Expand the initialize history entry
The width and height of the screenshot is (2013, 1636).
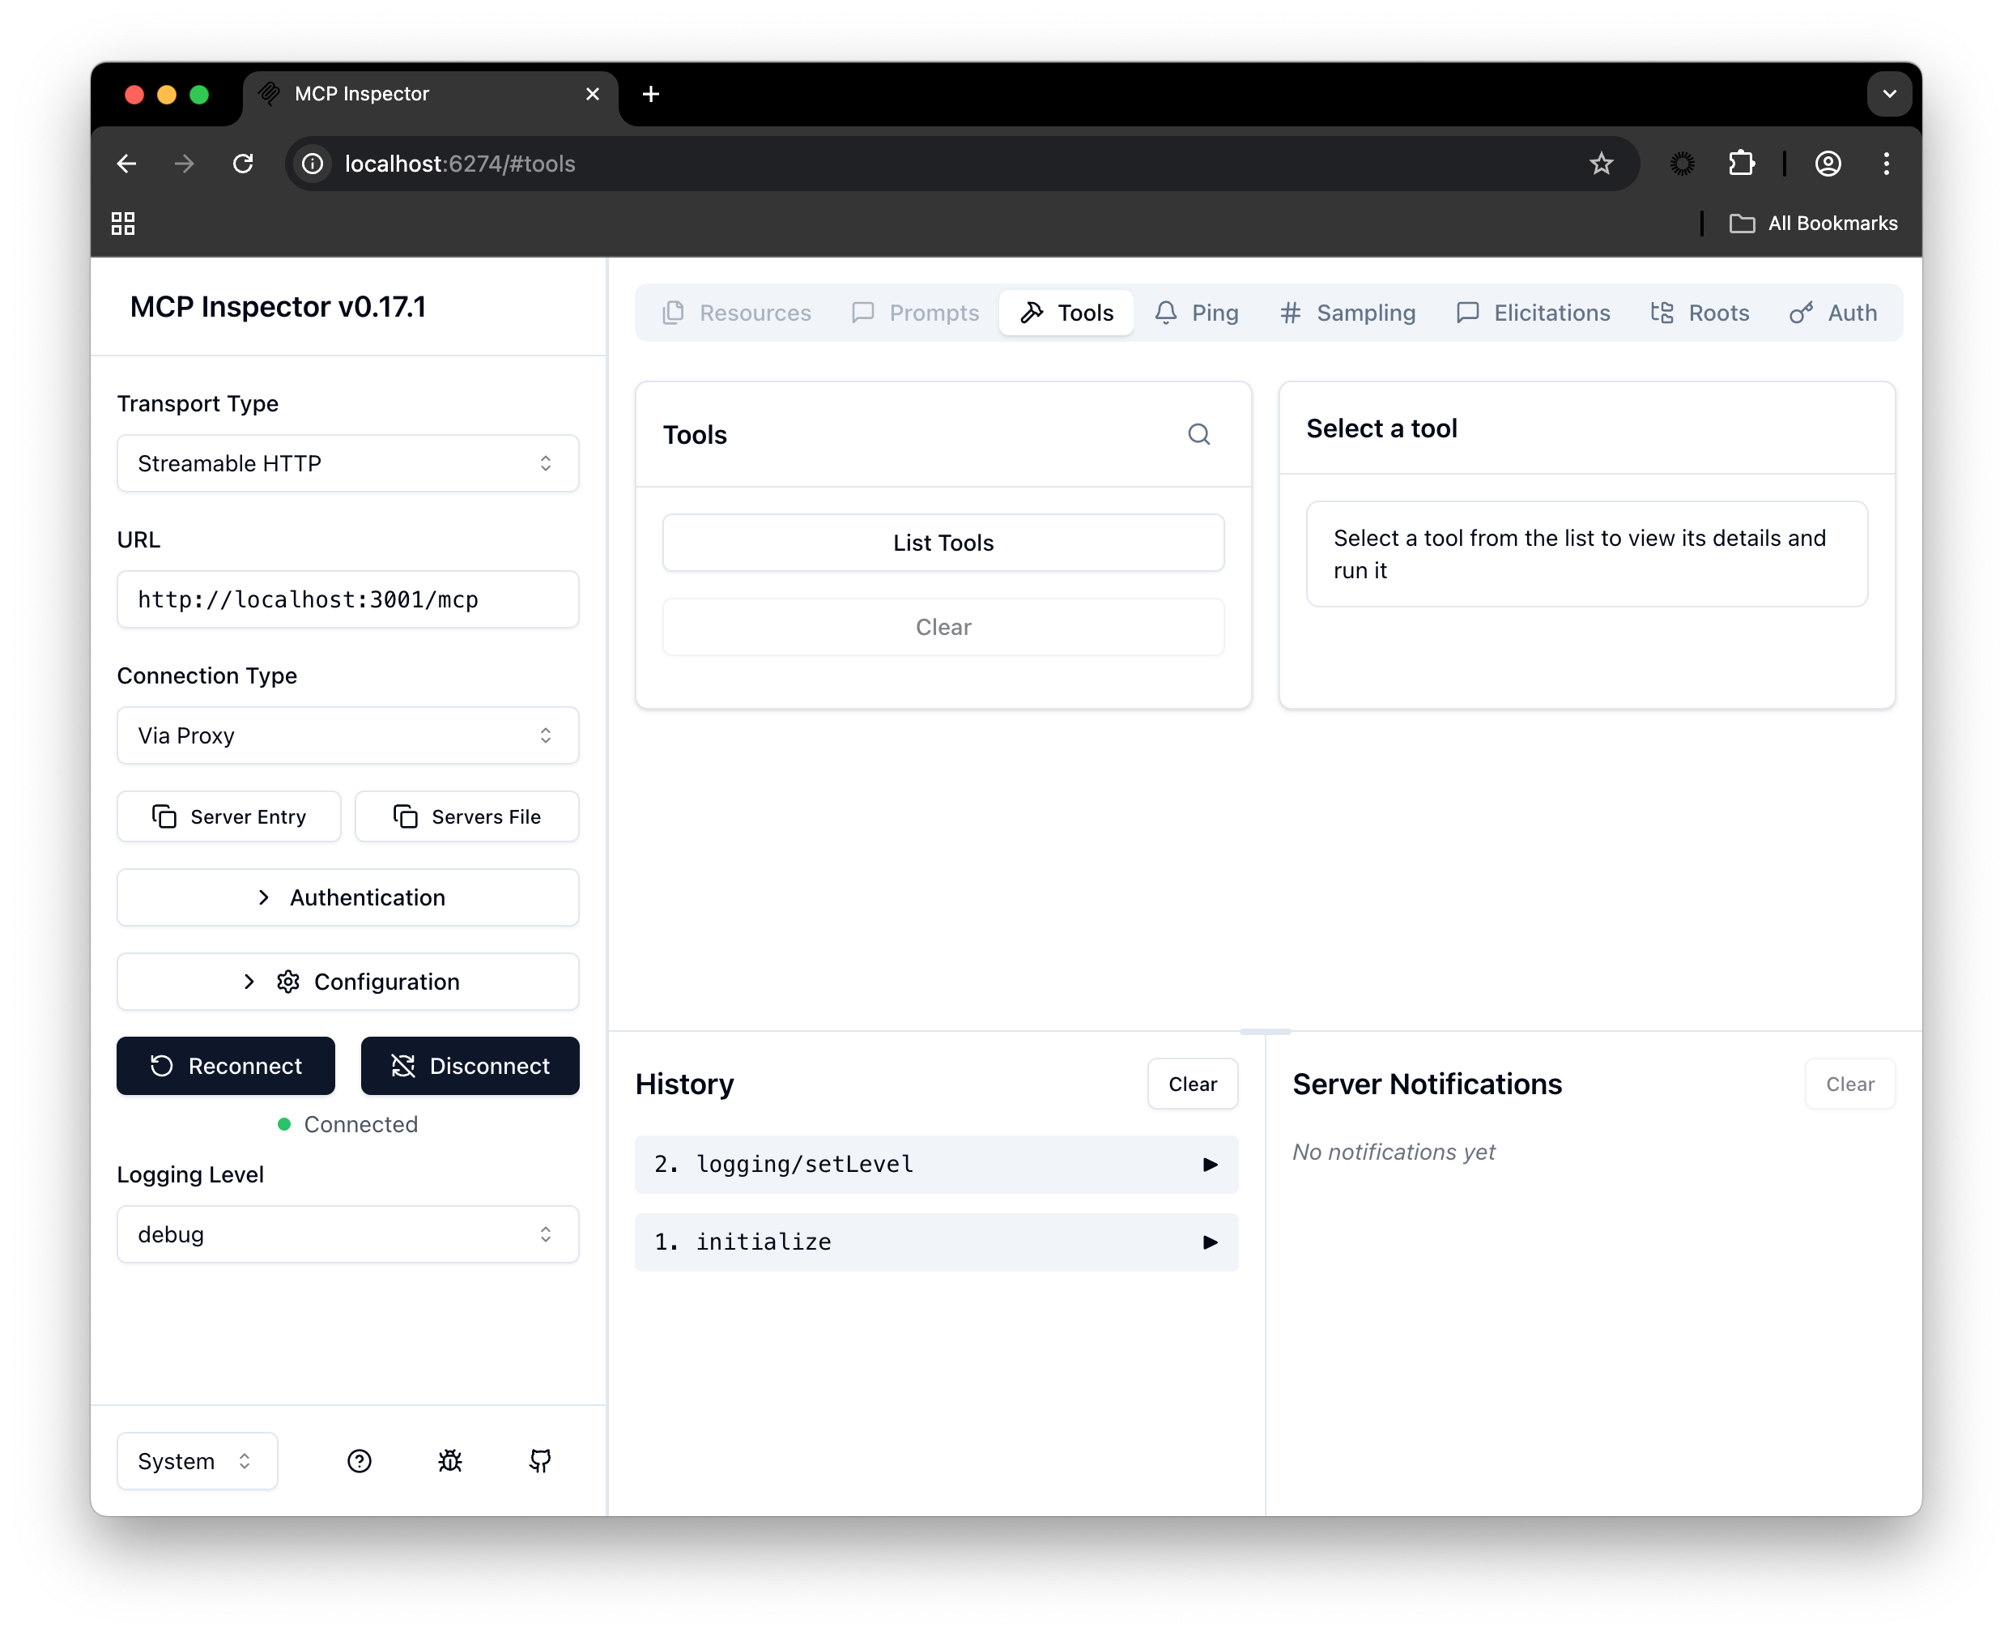(936, 1242)
